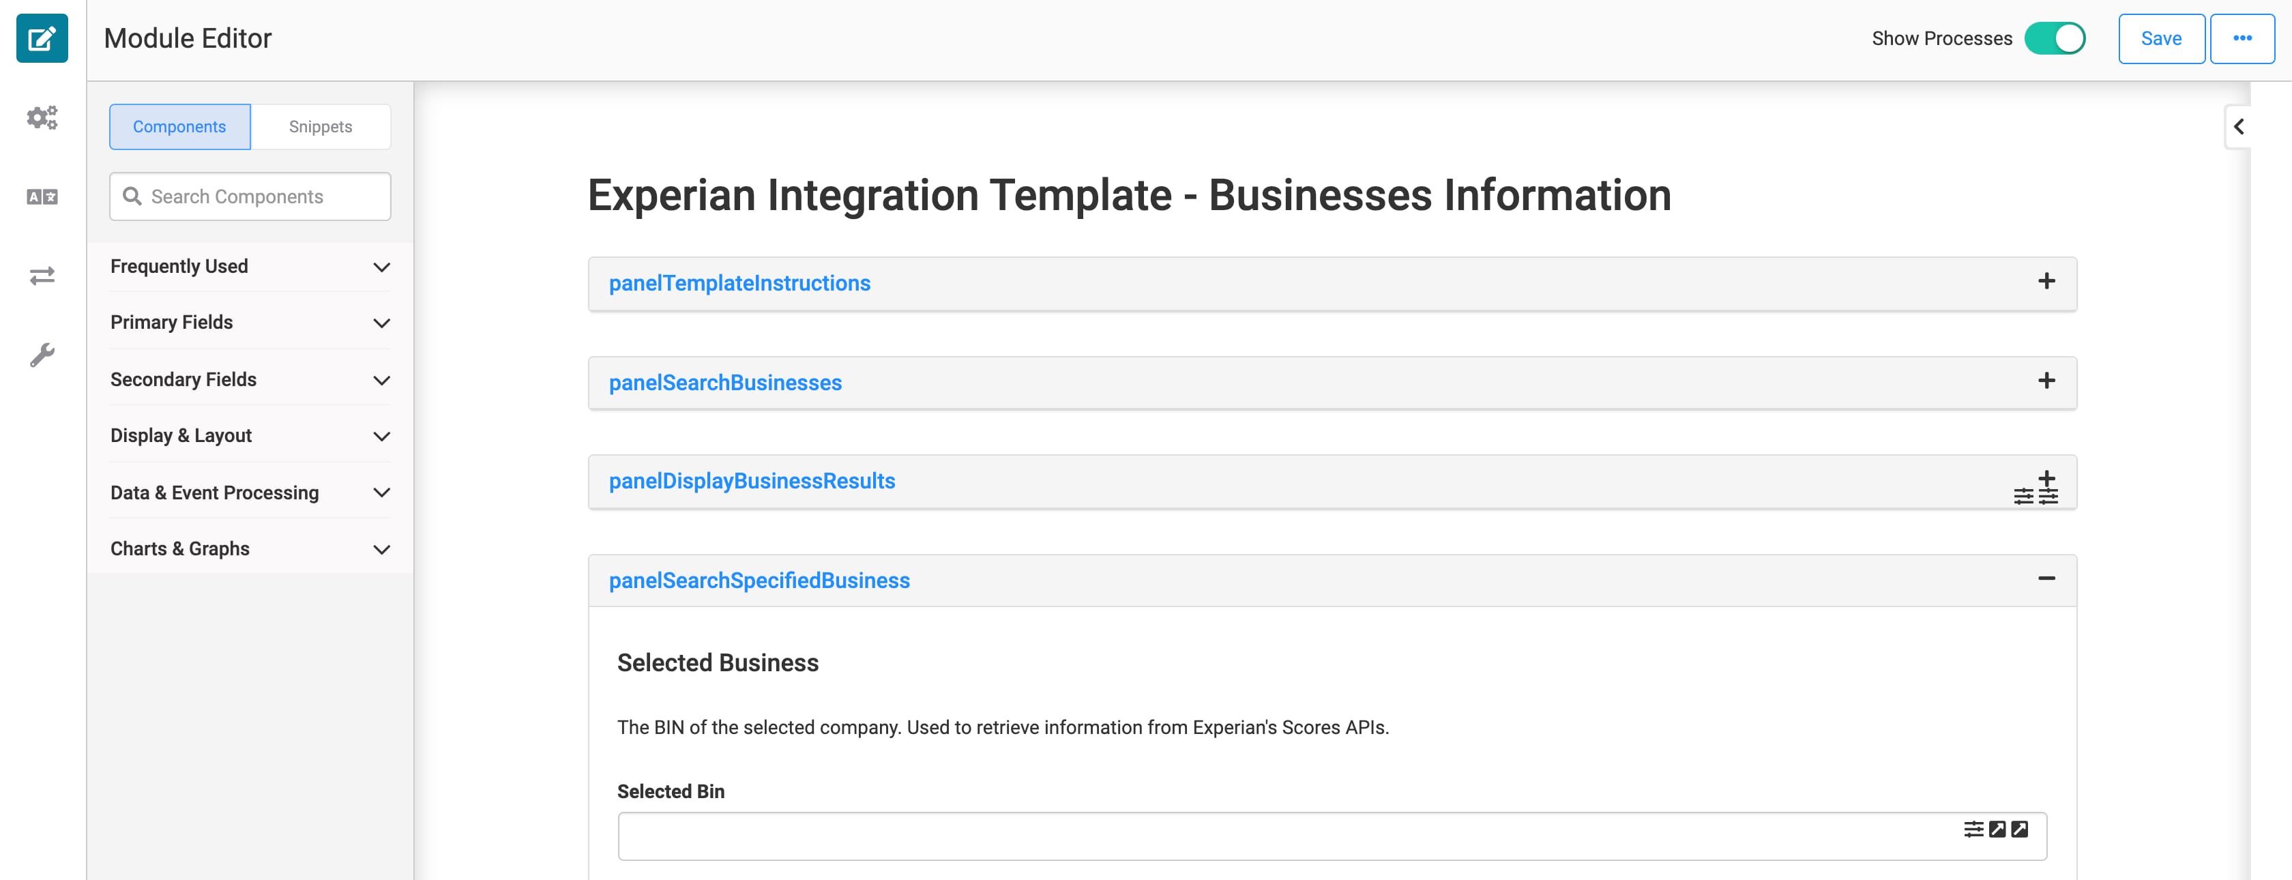Viewport: 2292px width, 880px height.
Task: Switch to the Snippets tab
Action: point(321,126)
